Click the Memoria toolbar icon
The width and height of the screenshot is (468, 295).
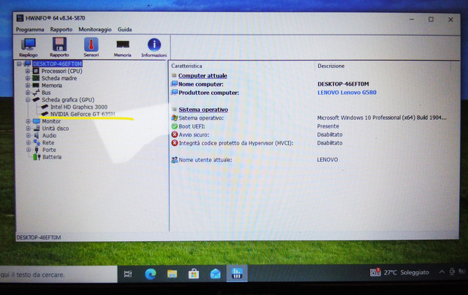(x=122, y=47)
